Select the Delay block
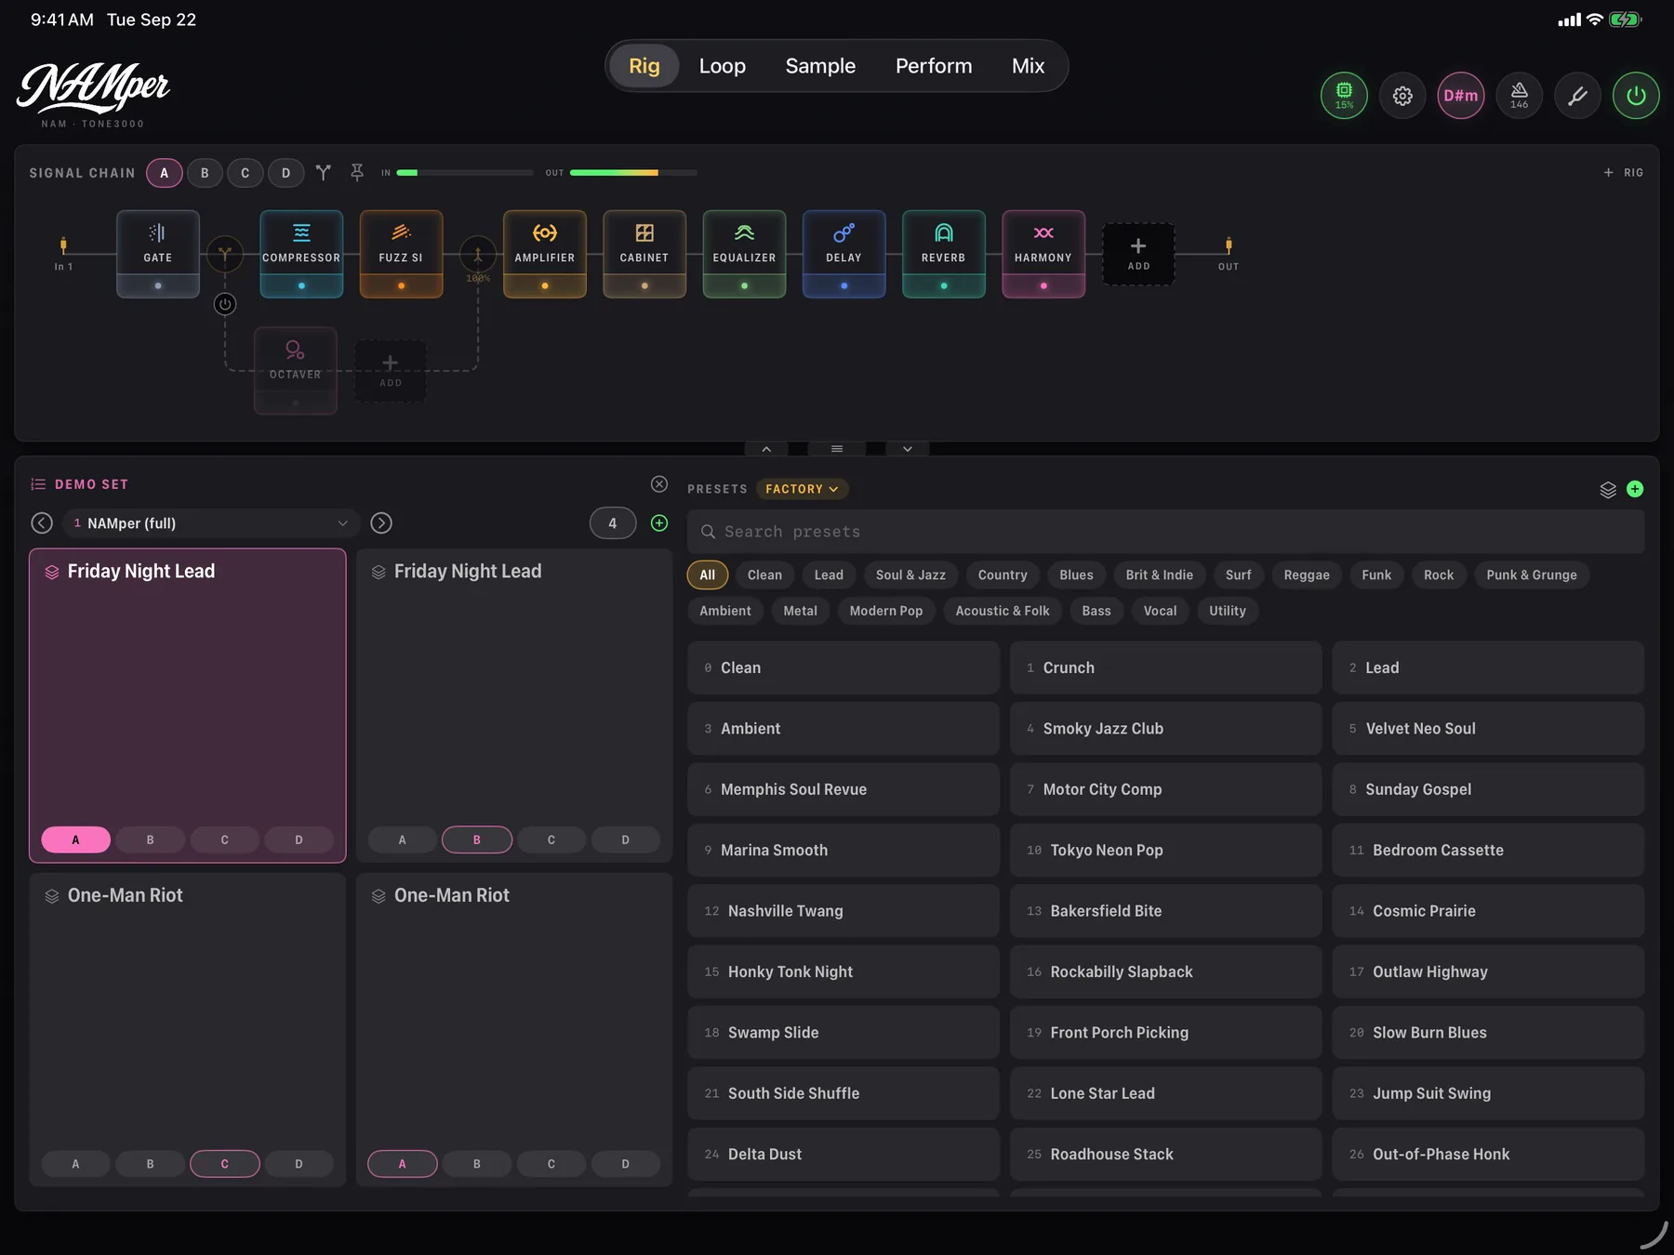The image size is (1674, 1255). [844, 254]
